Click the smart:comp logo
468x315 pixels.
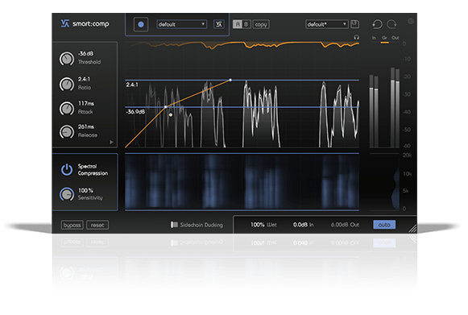(85, 23)
